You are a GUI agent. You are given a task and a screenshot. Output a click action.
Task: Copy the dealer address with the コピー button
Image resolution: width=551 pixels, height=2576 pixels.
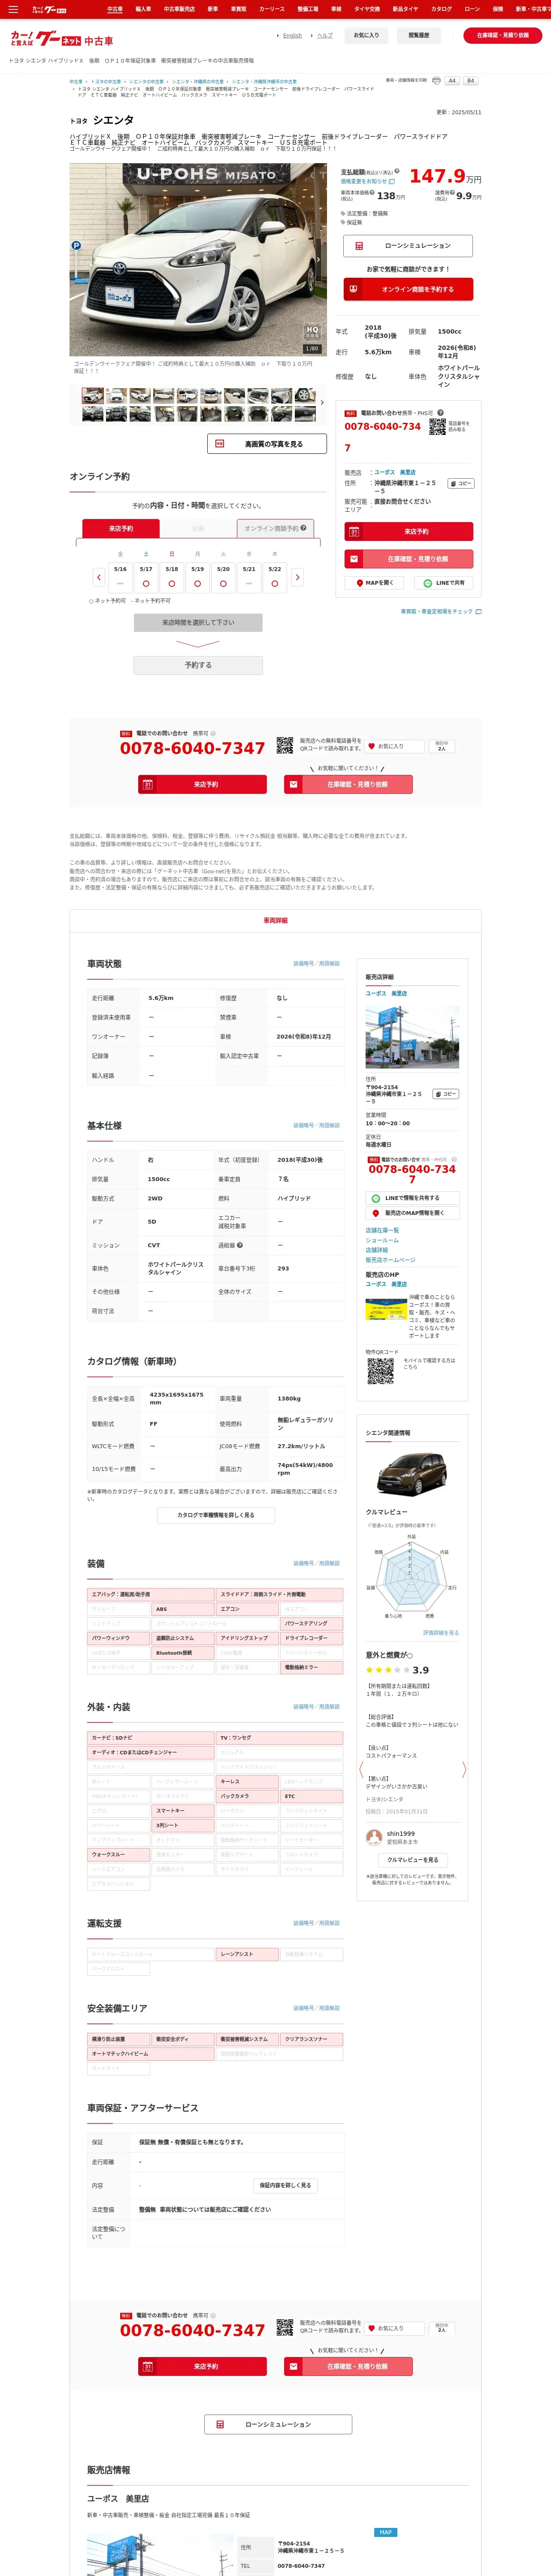[x=460, y=483]
